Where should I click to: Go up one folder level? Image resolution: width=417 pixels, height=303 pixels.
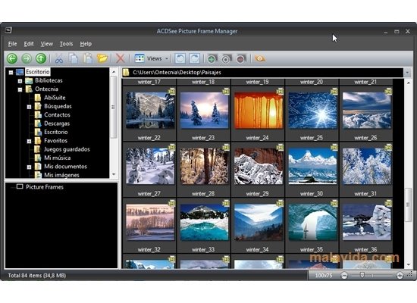click(41, 58)
